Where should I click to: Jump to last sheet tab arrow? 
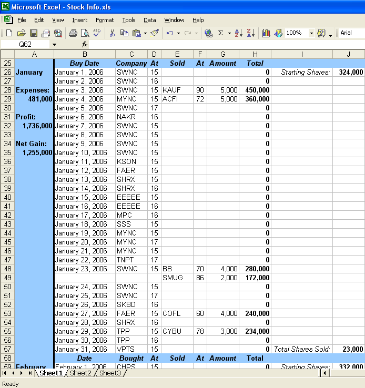coord(30,373)
